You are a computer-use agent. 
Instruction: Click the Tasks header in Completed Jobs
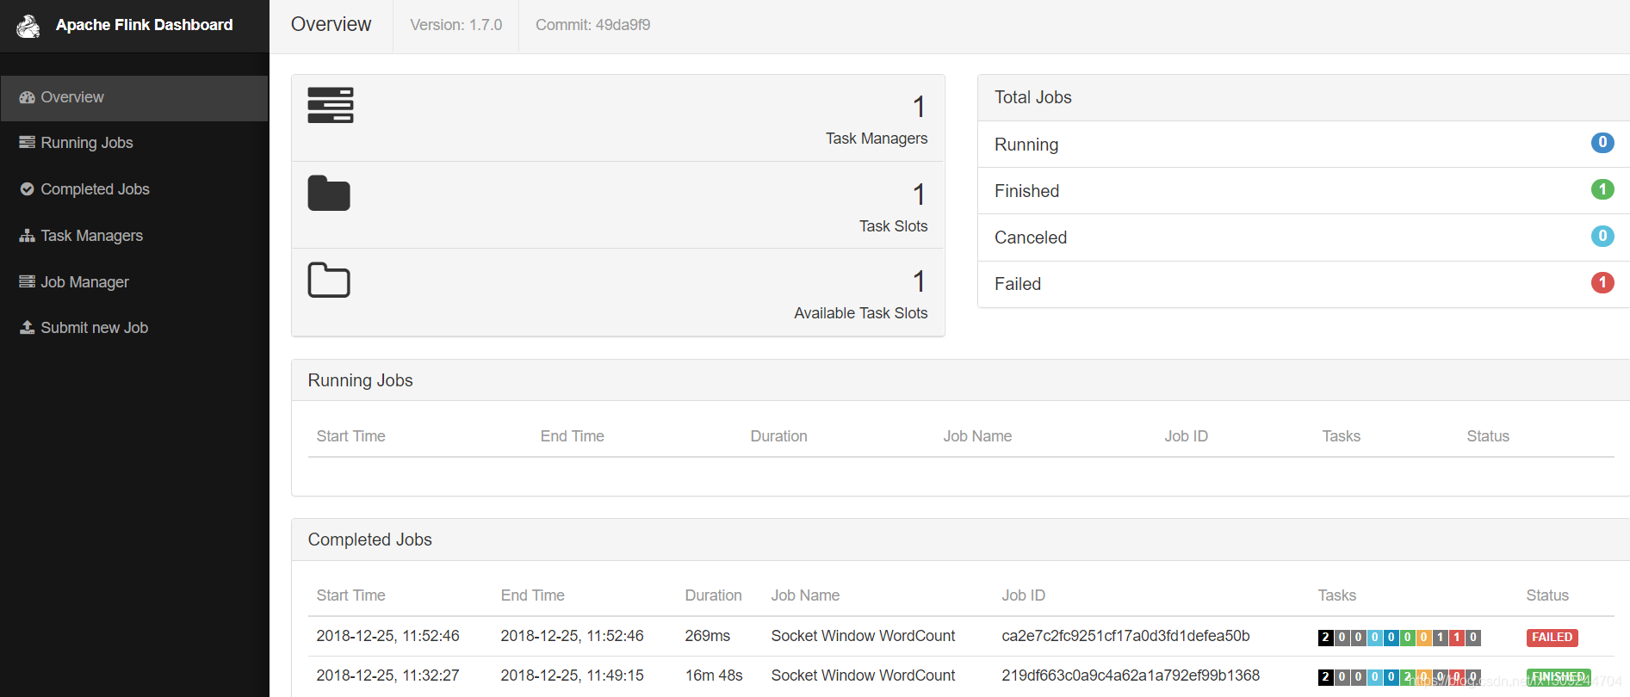[1336, 595]
